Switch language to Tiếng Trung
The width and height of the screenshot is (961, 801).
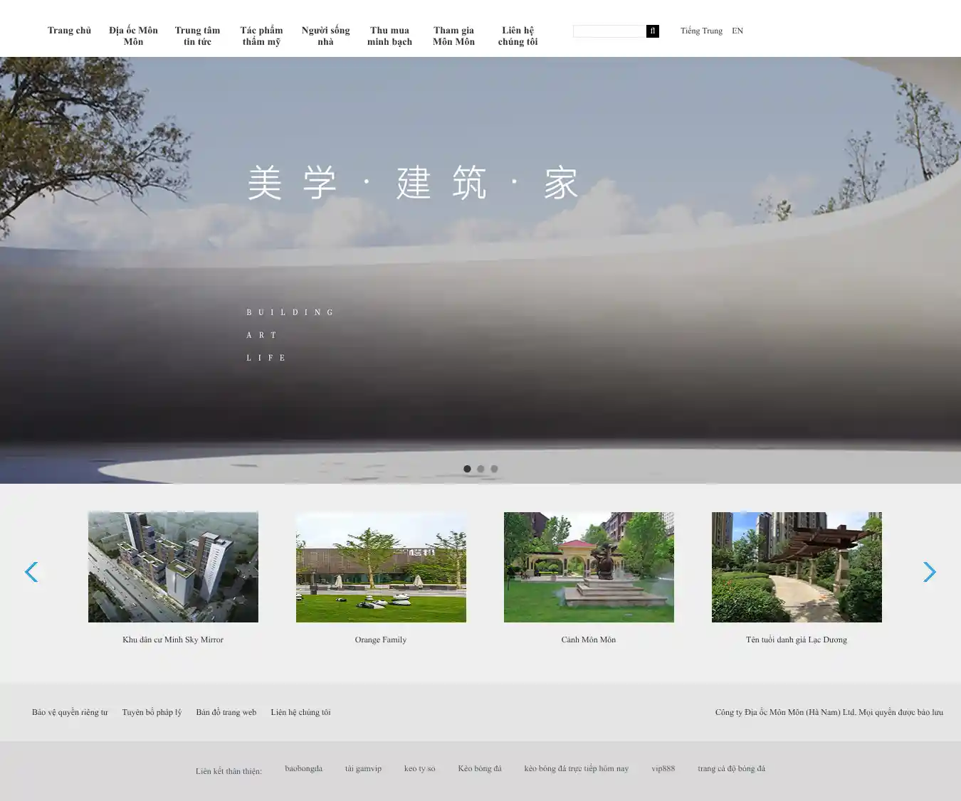point(701,31)
